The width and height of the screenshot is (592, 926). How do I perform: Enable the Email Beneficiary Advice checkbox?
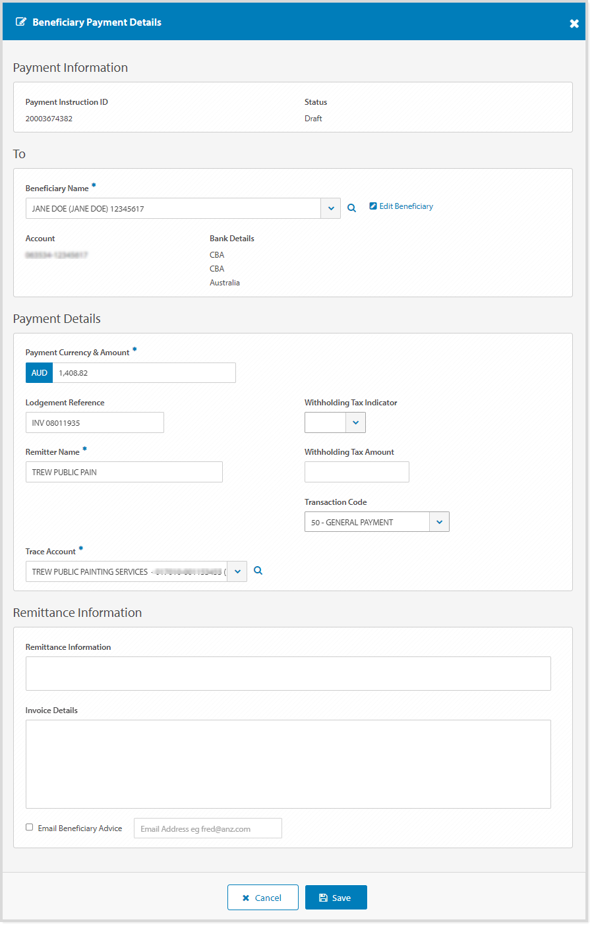[29, 826]
